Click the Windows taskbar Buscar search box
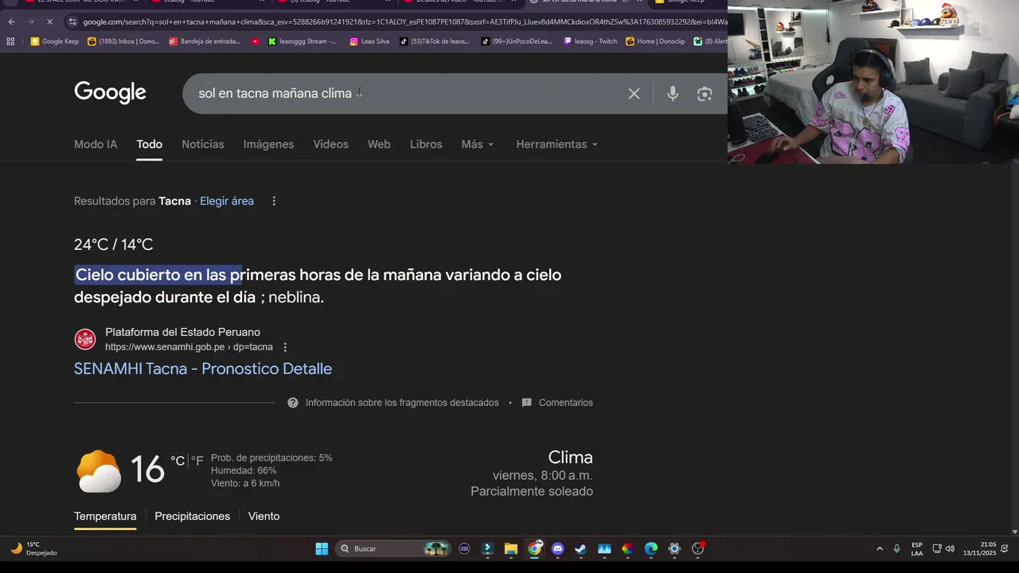 [x=392, y=548]
